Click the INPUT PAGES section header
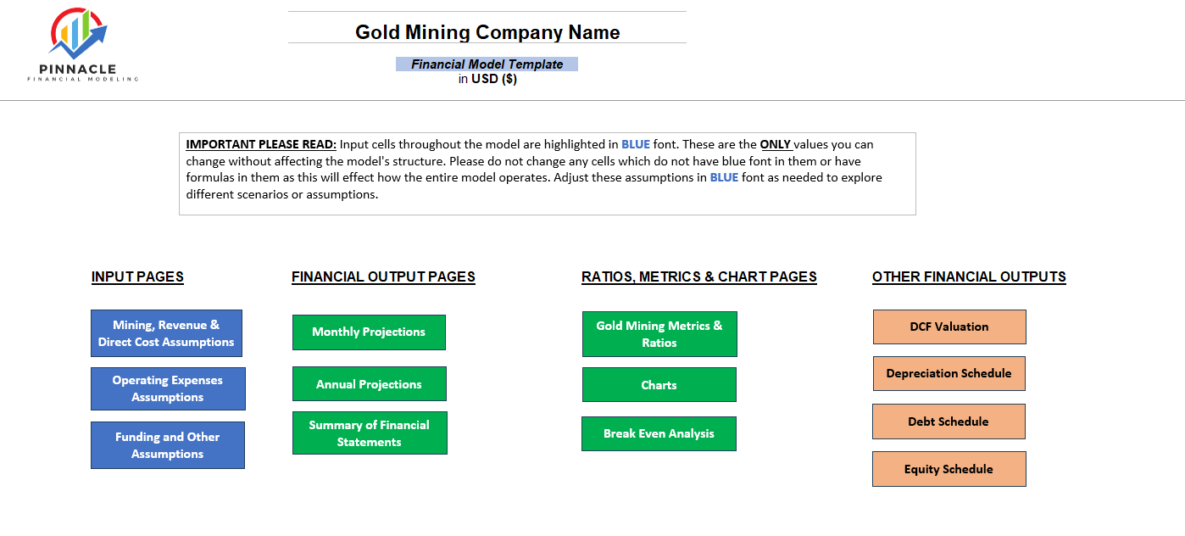The image size is (1185, 536). pyautogui.click(x=136, y=276)
